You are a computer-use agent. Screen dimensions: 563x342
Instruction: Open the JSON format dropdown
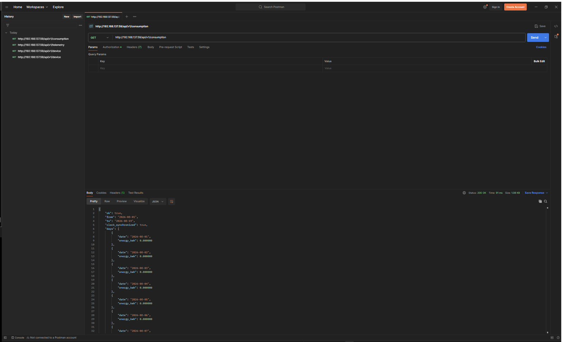[x=158, y=202]
